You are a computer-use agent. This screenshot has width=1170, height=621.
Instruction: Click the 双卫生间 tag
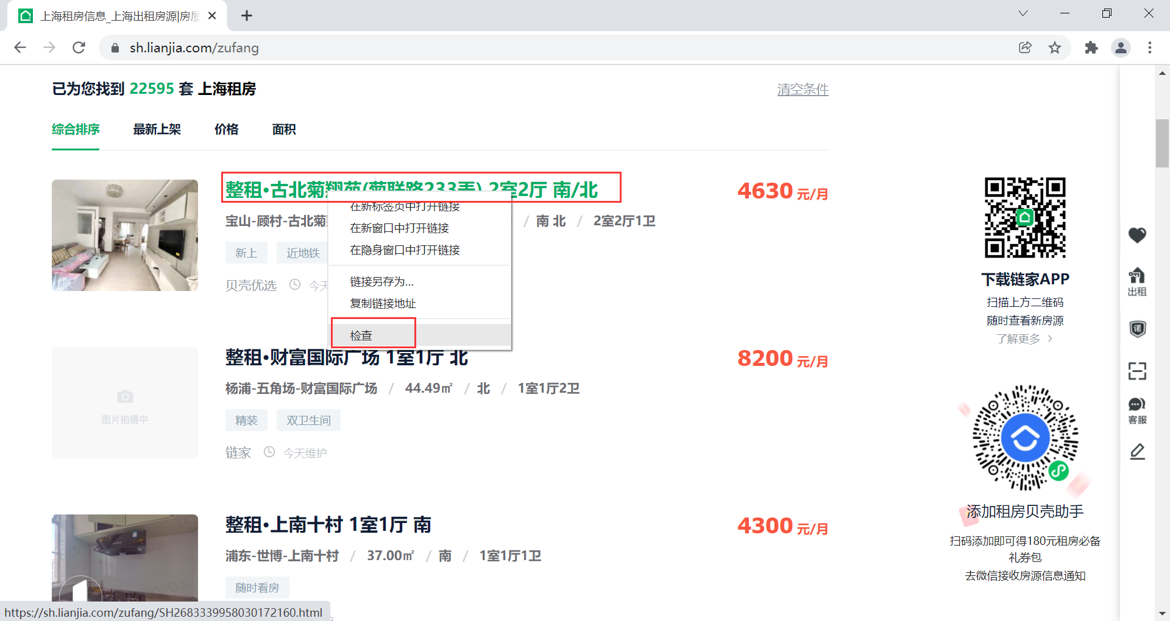coord(308,421)
